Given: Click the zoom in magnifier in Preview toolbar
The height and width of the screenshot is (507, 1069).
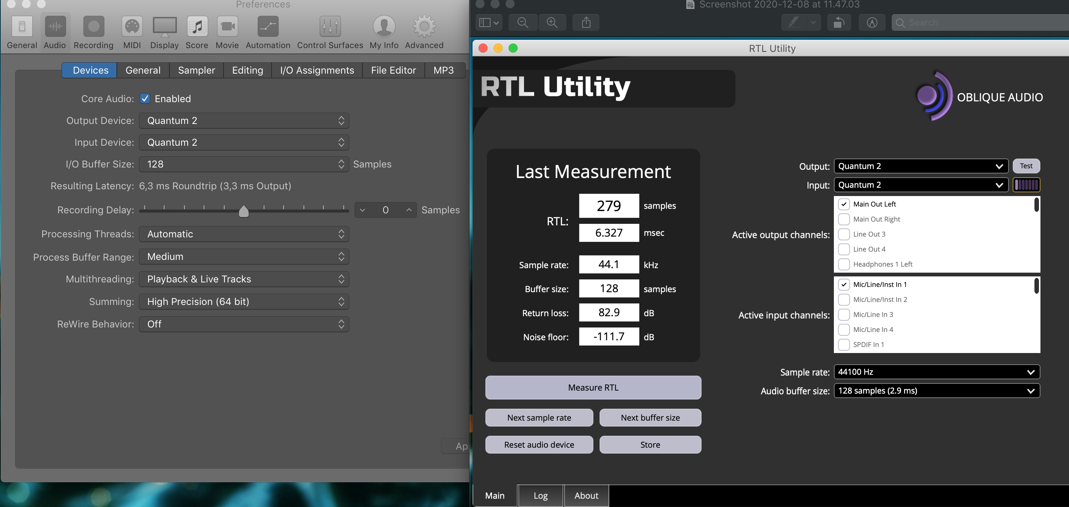Looking at the screenshot, I should pyautogui.click(x=552, y=23).
